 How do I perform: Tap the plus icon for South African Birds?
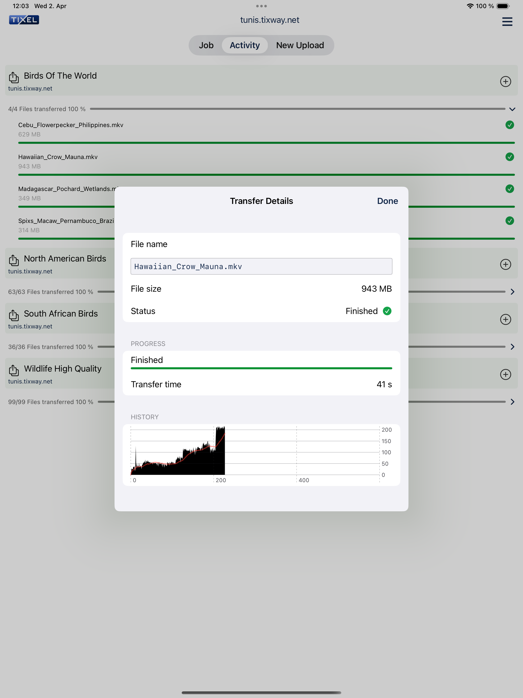[x=505, y=319]
